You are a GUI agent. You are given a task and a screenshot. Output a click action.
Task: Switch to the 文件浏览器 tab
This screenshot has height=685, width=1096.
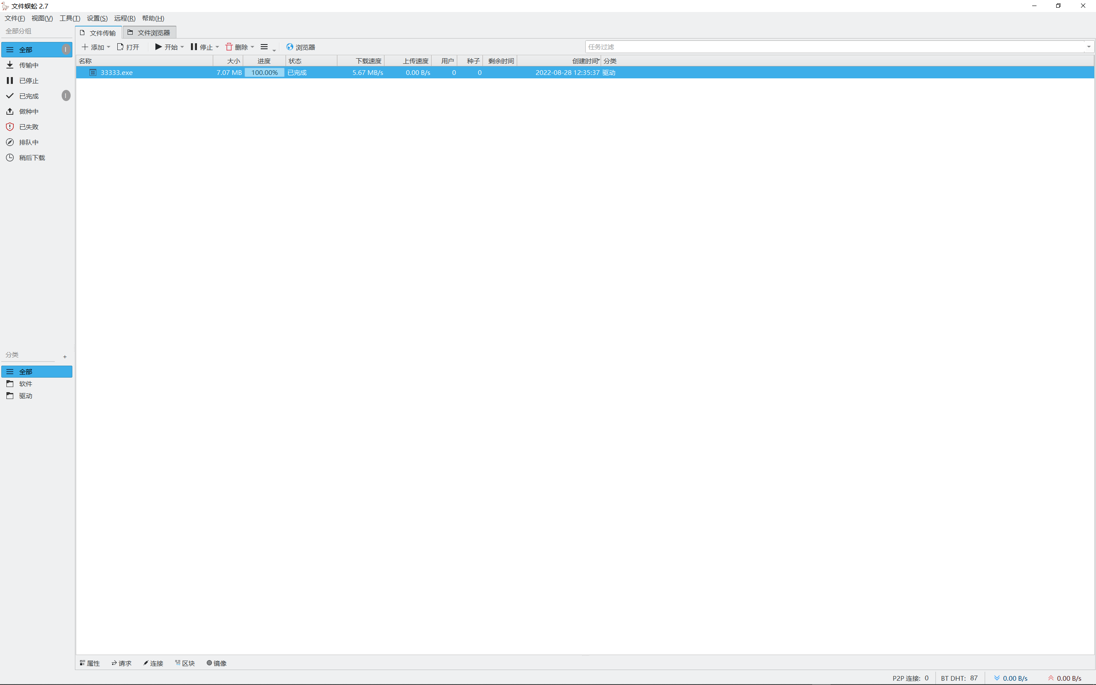[x=149, y=33]
